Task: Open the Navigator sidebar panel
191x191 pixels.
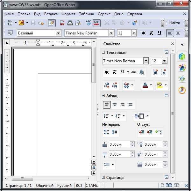Action: (x=182, y=90)
